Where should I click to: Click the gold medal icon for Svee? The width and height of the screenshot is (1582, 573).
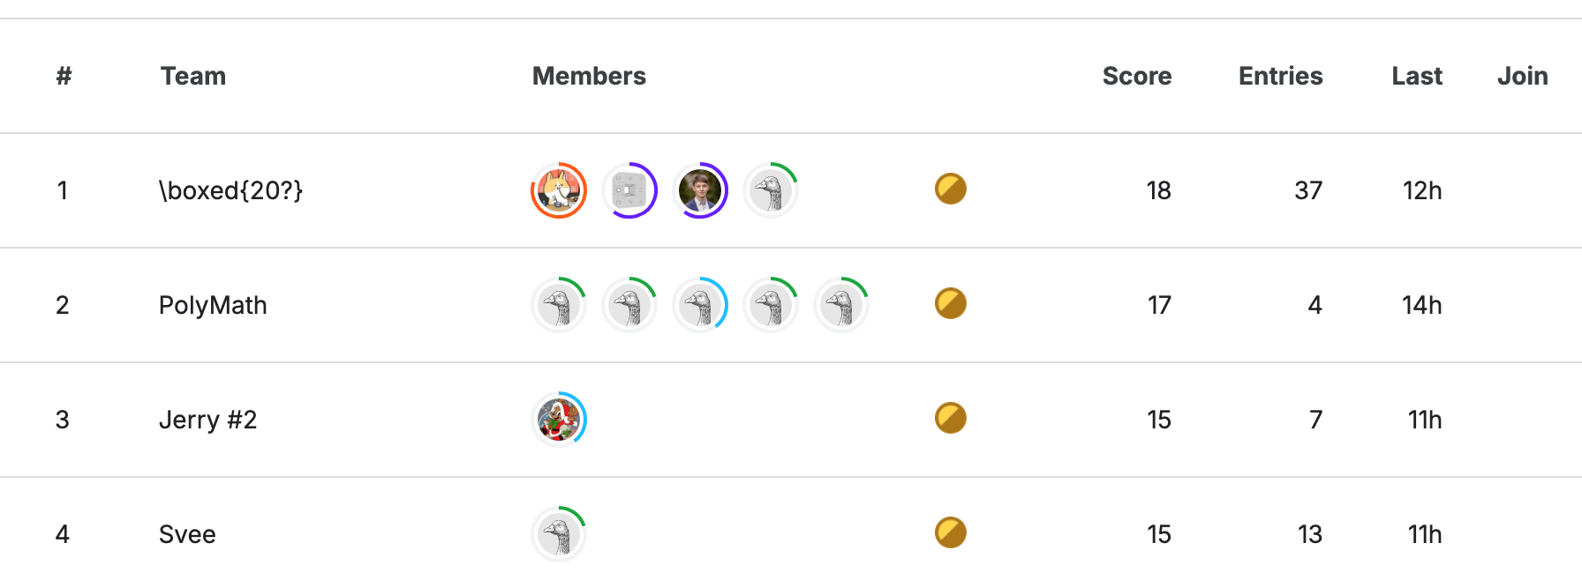click(951, 532)
